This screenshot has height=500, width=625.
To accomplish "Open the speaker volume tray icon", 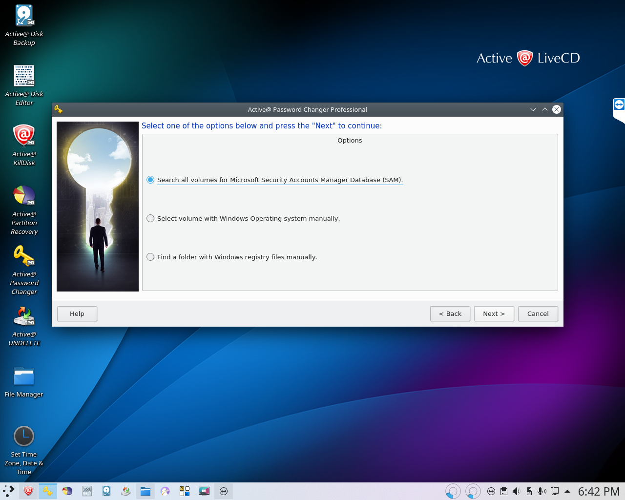I will point(517,491).
